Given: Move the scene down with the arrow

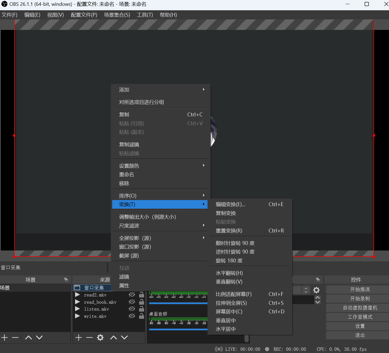Looking at the screenshot, I should (39, 337).
